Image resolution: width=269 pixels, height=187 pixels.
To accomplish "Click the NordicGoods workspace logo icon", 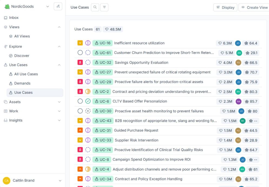I will (7, 7).
